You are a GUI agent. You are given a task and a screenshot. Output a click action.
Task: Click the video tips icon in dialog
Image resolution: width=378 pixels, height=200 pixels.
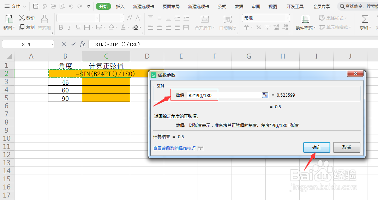click(200, 149)
